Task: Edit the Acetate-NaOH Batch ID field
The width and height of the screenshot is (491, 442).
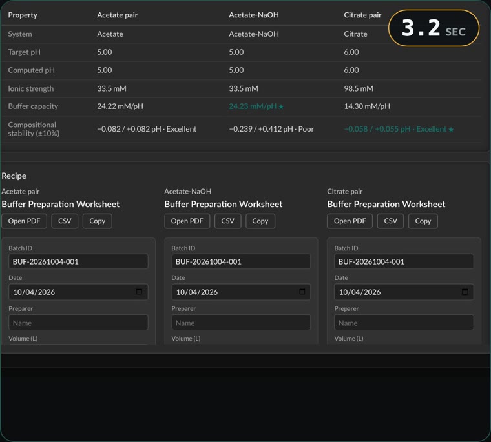Action: pyautogui.click(x=241, y=261)
